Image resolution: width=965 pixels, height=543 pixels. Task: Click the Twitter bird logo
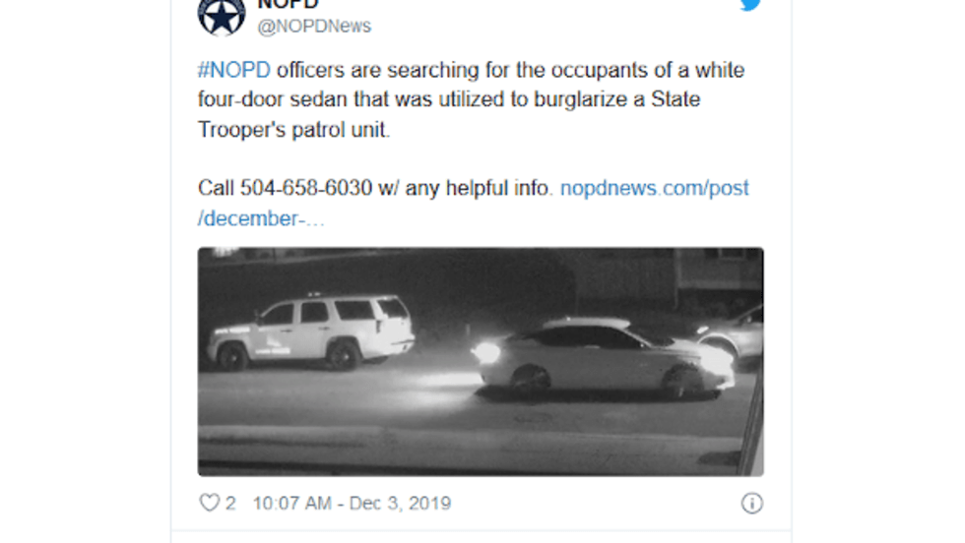[x=750, y=5]
